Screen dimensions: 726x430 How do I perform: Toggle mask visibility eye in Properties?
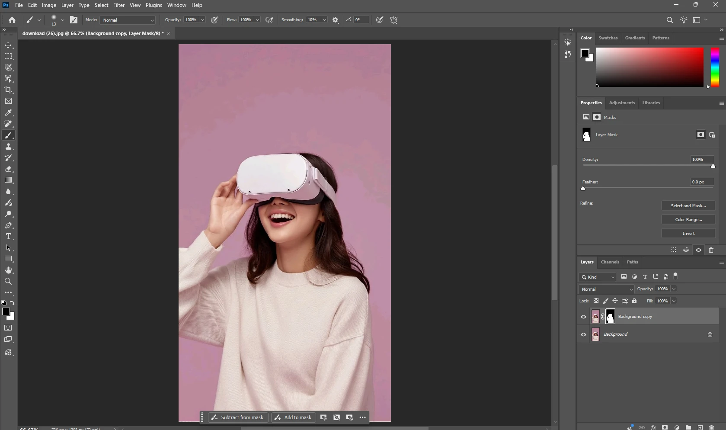click(x=698, y=250)
